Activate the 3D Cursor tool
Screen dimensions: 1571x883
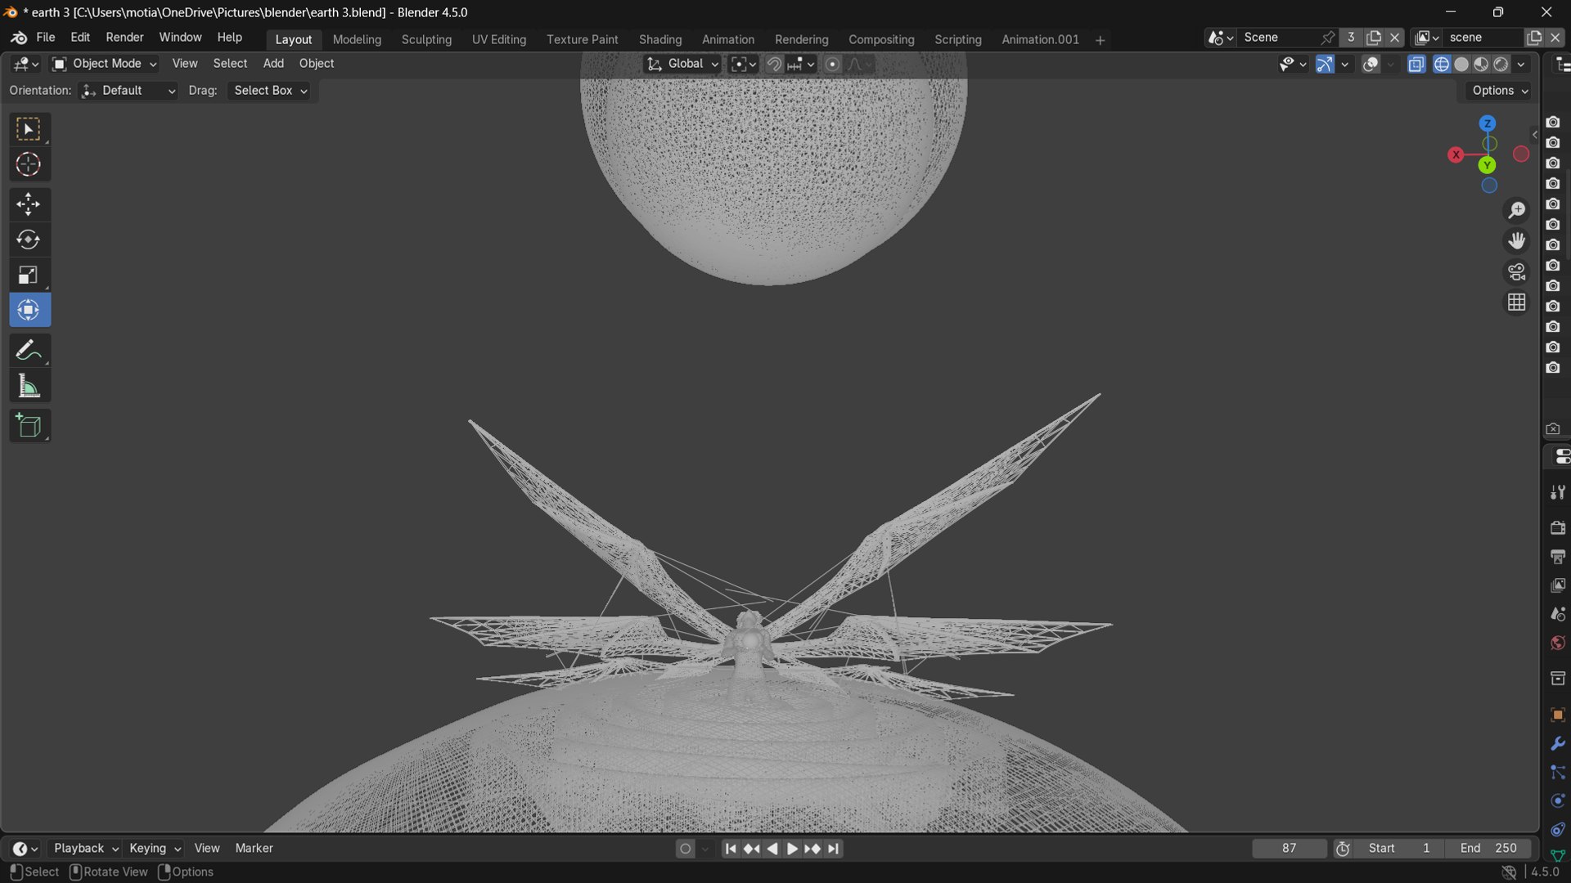[x=29, y=165]
